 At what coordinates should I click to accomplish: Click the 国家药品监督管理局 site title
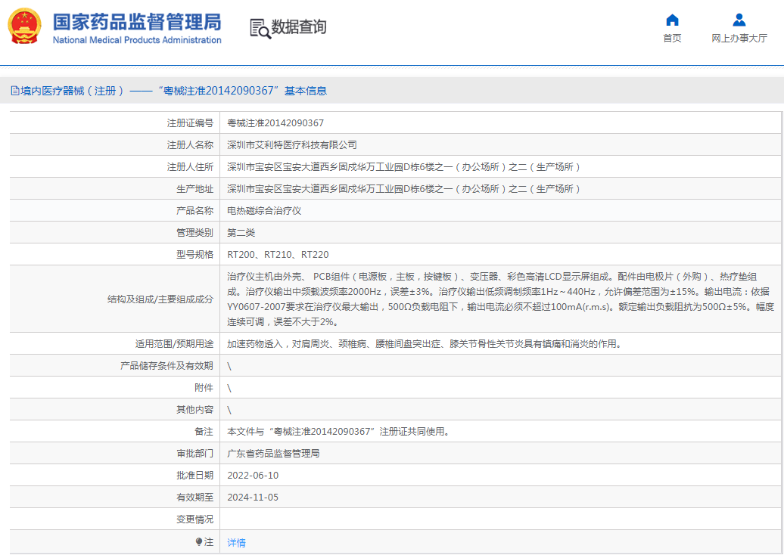coord(137,20)
